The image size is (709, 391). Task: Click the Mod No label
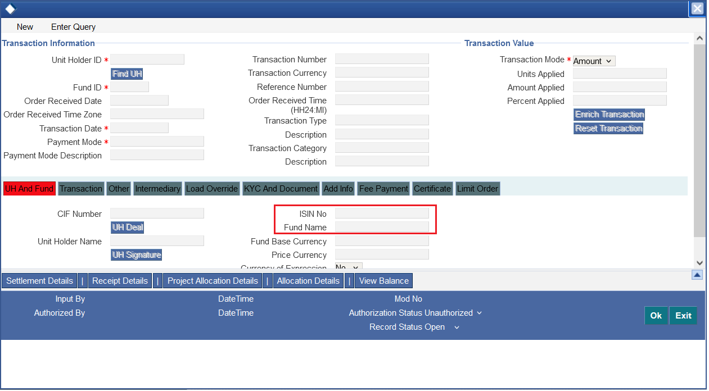(408, 299)
